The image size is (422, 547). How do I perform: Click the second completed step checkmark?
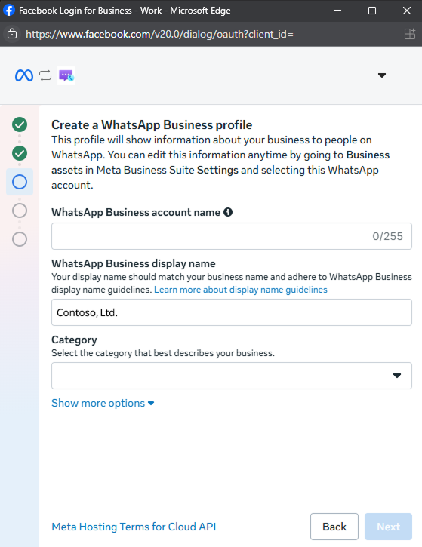[20, 153]
